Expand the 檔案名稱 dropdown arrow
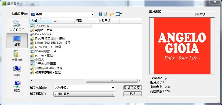The width and height of the screenshot is (222, 105). pyautogui.click(x=113, y=88)
